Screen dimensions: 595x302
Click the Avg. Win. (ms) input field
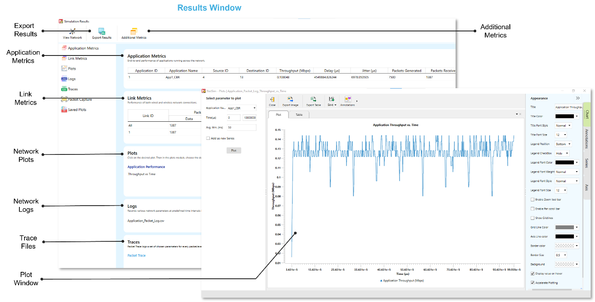[242, 128]
